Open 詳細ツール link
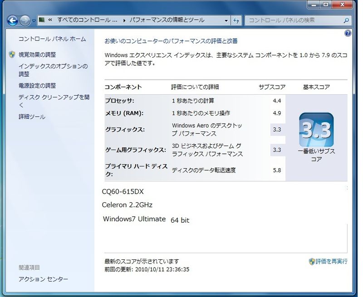363x297 pixels. [32, 117]
